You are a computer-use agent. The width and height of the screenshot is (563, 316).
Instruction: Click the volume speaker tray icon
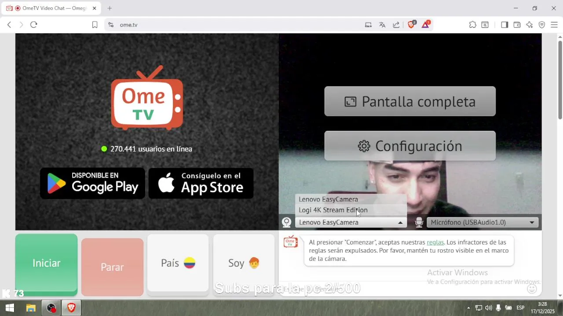tap(488, 308)
